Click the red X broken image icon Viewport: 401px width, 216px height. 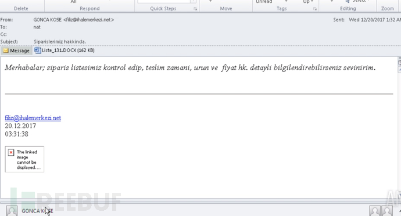point(10,153)
